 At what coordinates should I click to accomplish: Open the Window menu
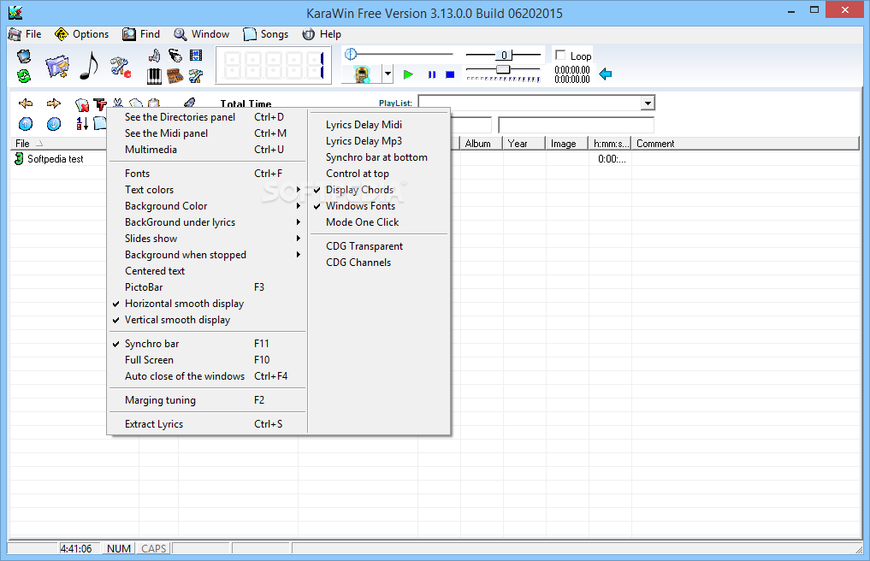click(x=202, y=34)
